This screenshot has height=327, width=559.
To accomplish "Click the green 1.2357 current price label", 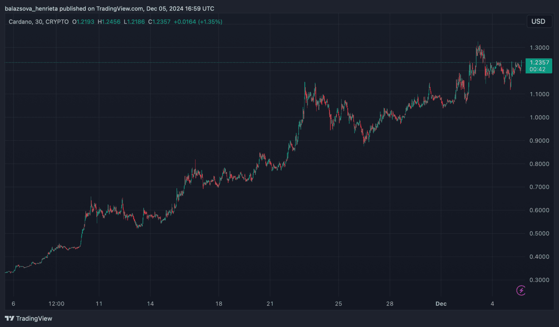I will (x=539, y=63).
